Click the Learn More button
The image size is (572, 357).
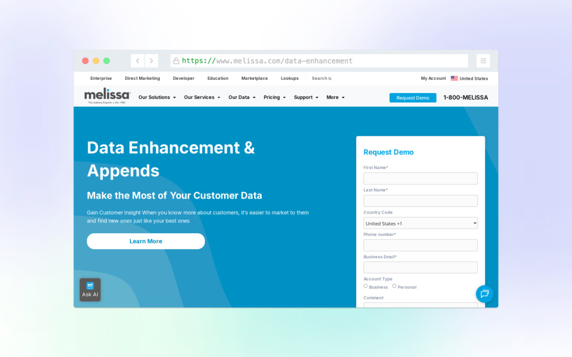(x=146, y=241)
